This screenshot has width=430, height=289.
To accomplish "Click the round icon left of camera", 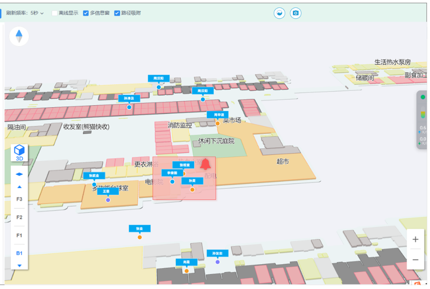I will click(x=280, y=13).
